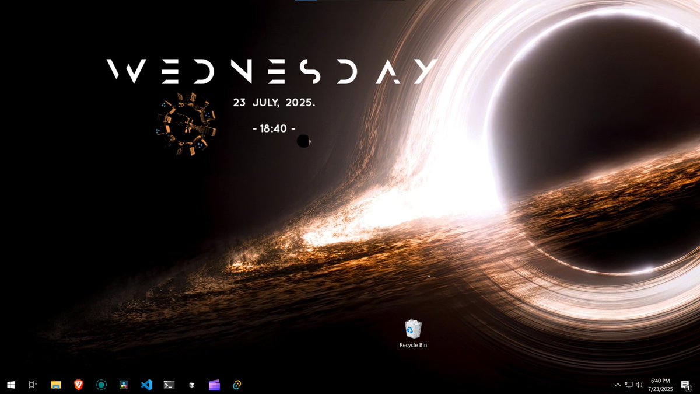700x394 pixels.
Task: Open the terminal app on taskbar
Action: (169, 385)
